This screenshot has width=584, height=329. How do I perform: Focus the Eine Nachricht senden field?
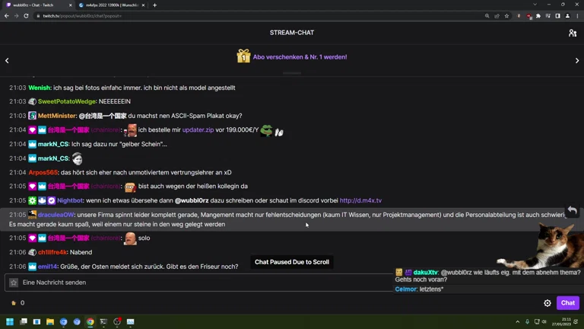tap(199, 283)
